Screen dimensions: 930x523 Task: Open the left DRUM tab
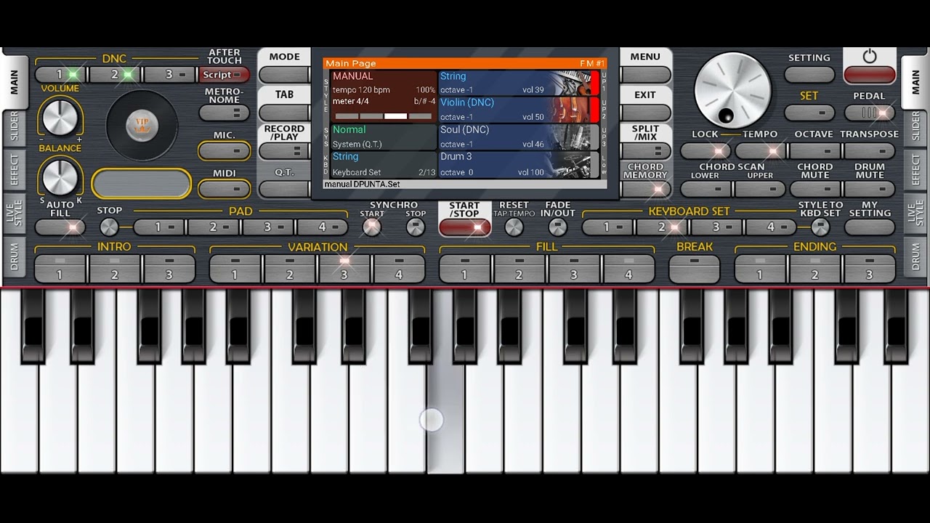(x=14, y=256)
